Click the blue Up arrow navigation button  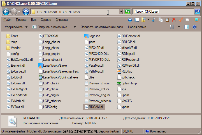click(x=26, y=12)
